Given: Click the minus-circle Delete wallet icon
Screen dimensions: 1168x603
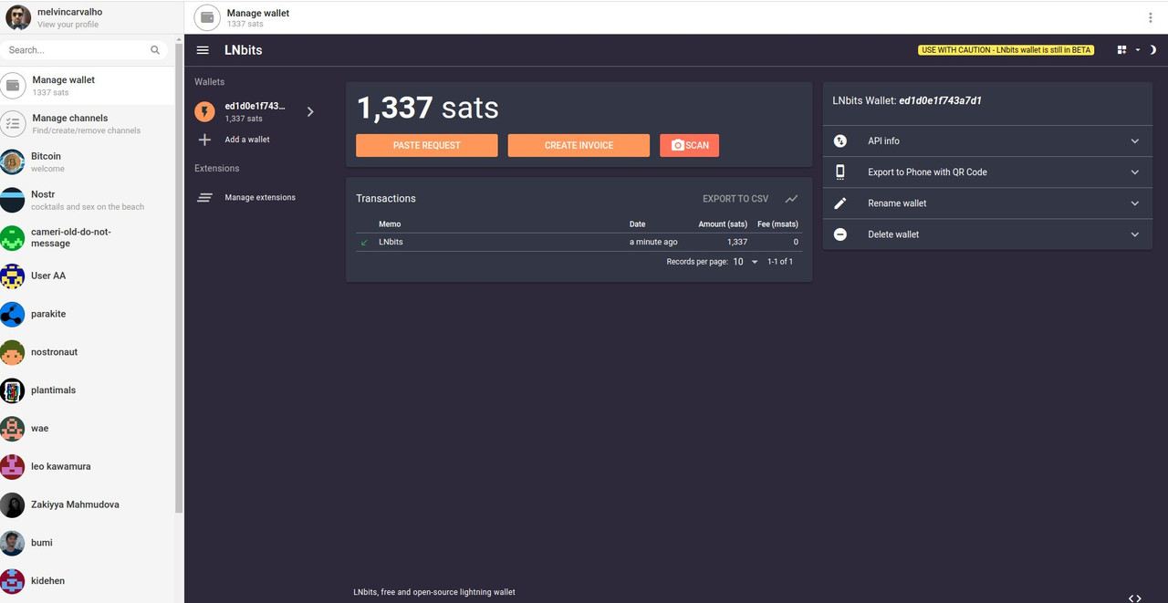Looking at the screenshot, I should [x=840, y=234].
